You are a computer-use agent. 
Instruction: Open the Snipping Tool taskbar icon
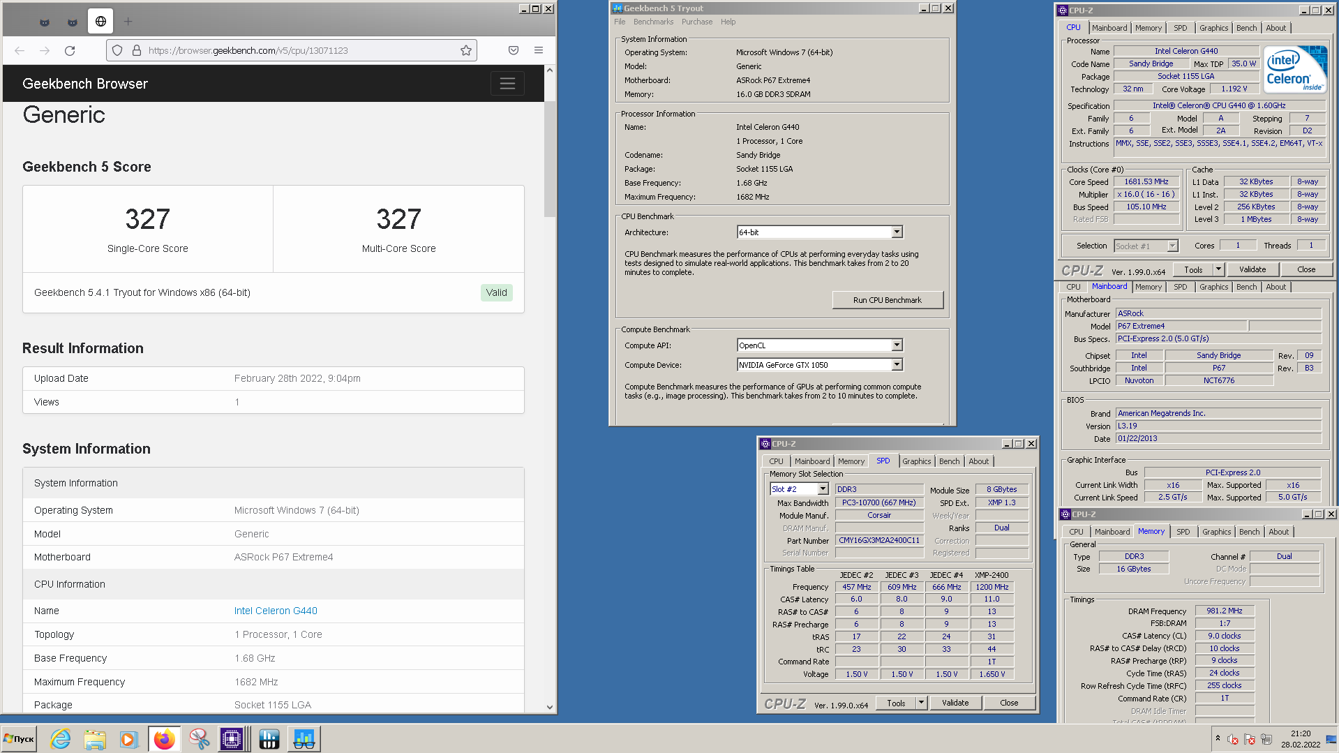click(x=199, y=739)
